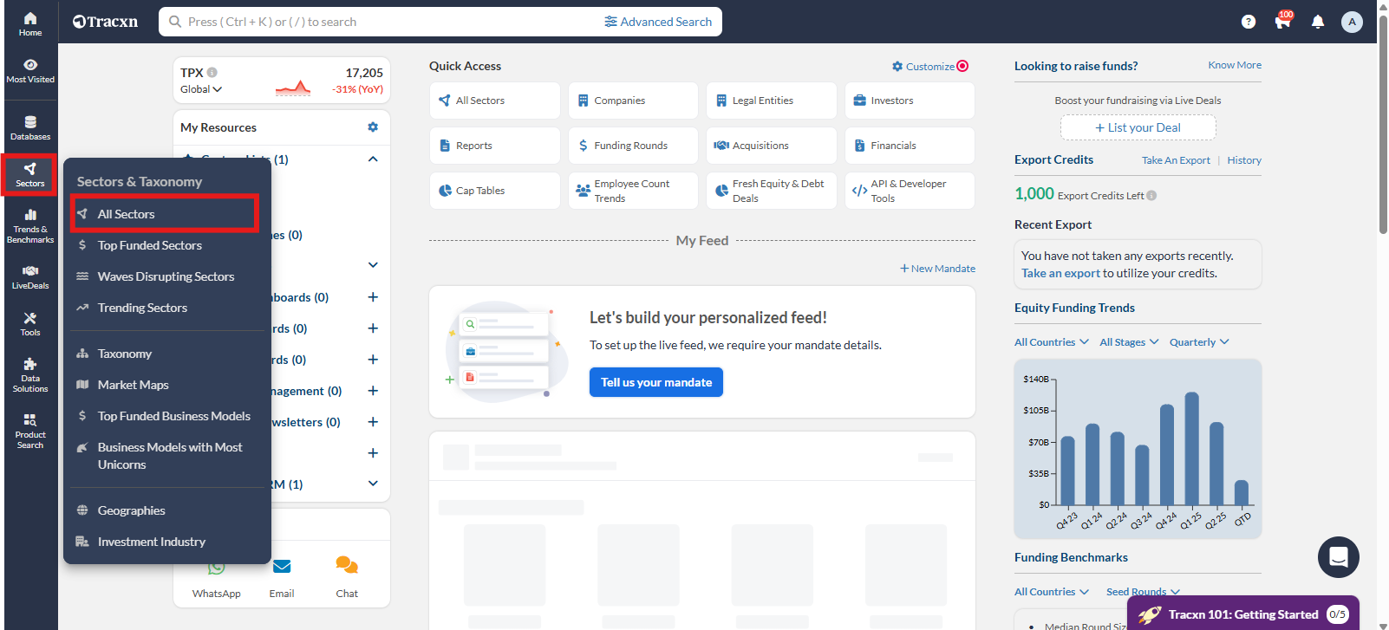The width and height of the screenshot is (1389, 630).
Task: Select Trending Sectors menu entry
Action: point(142,308)
